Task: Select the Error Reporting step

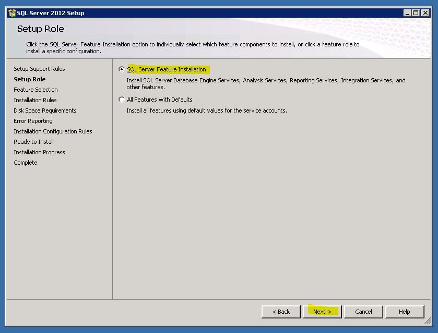Action: [x=33, y=121]
